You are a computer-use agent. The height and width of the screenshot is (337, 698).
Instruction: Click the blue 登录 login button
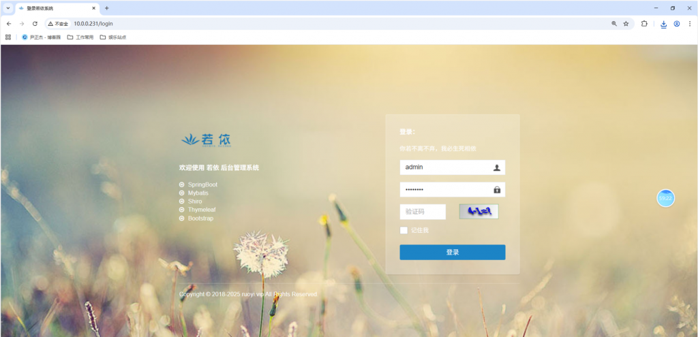coord(453,252)
